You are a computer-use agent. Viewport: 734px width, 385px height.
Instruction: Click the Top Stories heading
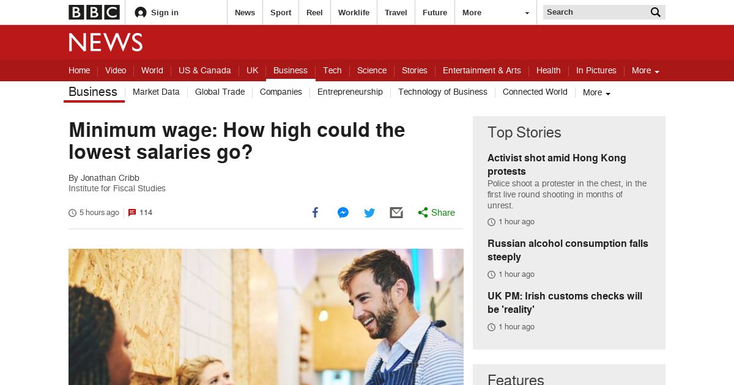point(524,133)
